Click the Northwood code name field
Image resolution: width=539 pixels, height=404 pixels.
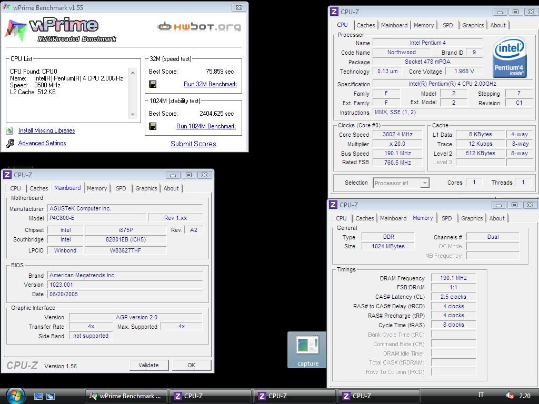tap(402, 52)
